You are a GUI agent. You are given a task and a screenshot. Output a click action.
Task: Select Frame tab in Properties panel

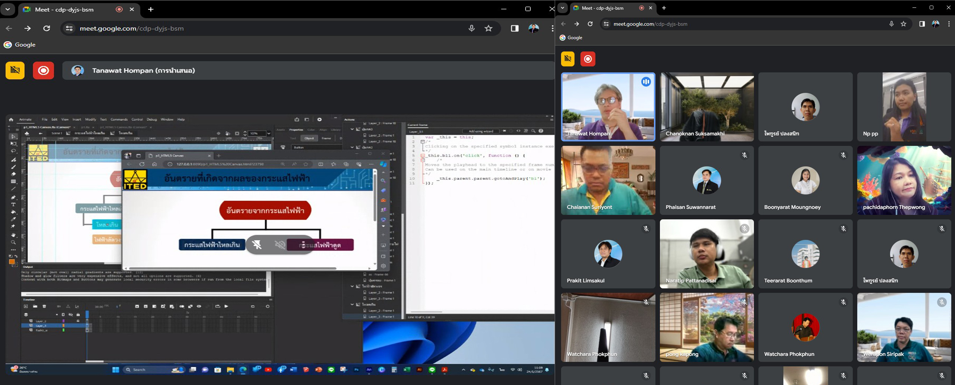[x=326, y=138]
